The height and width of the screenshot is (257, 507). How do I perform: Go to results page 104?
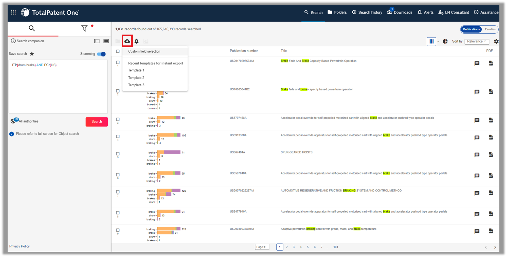click(336, 247)
